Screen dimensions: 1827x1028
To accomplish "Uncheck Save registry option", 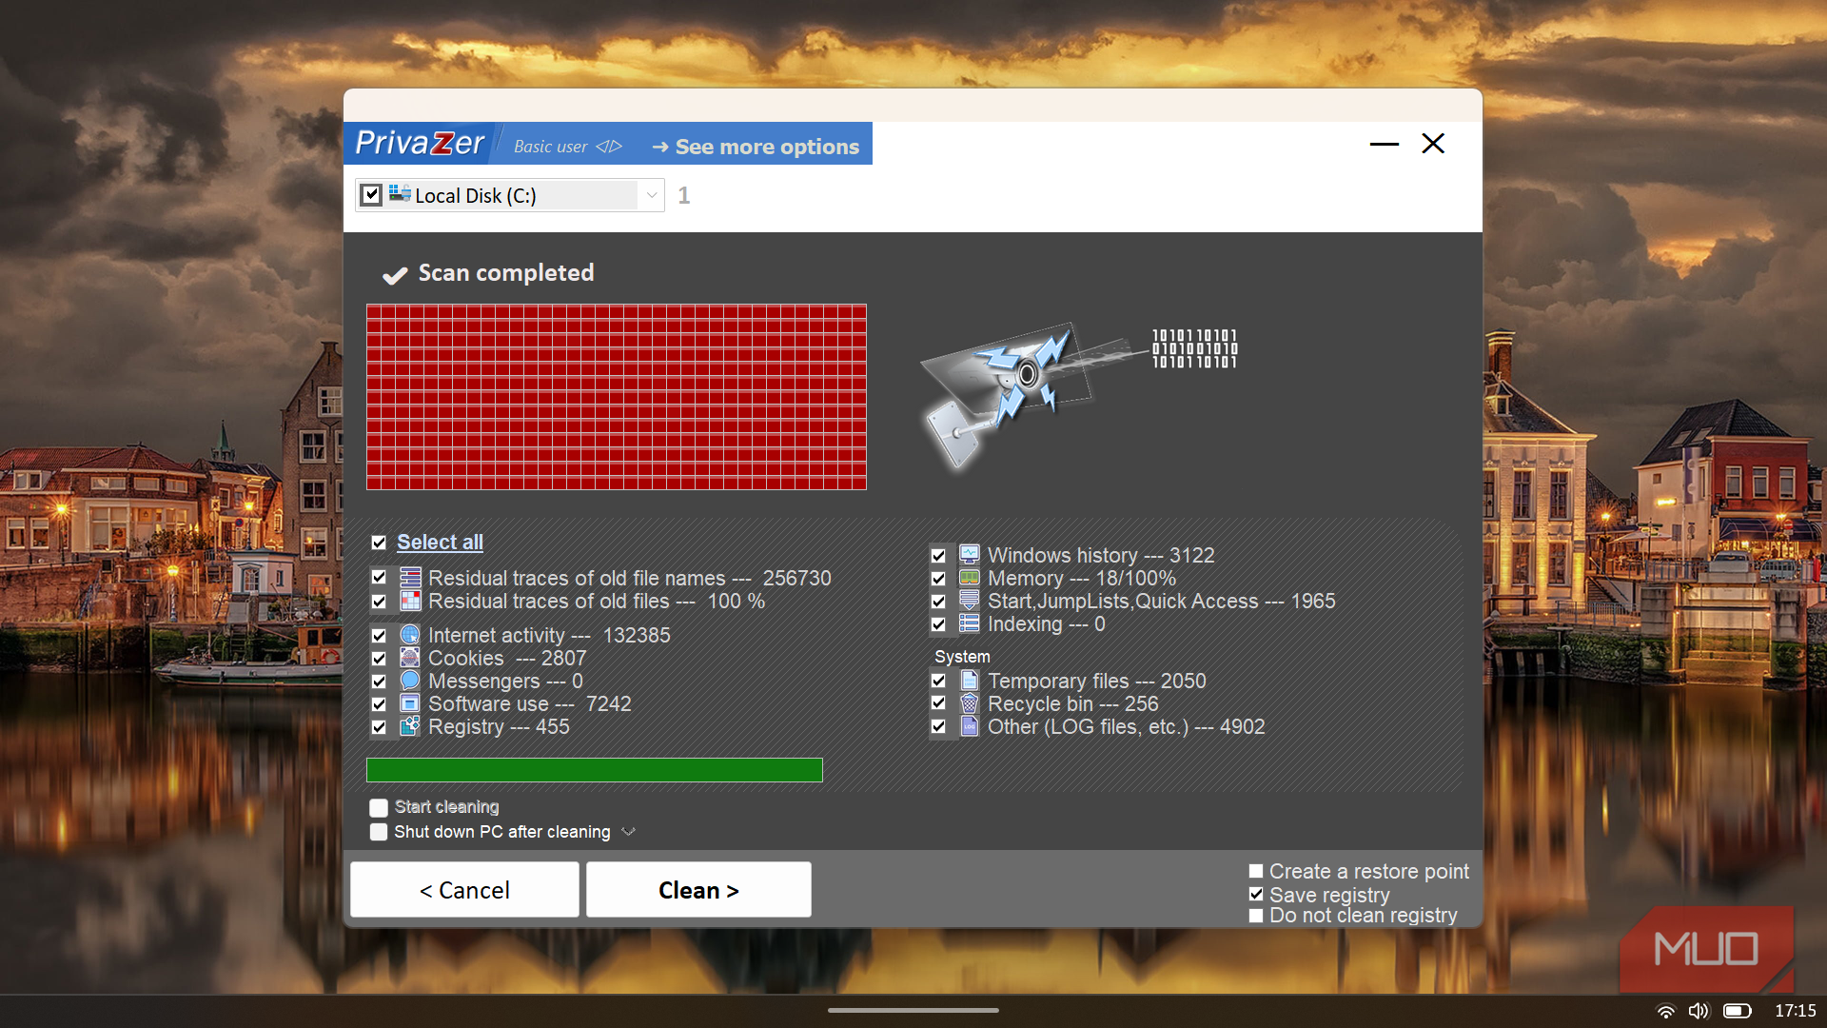I will pyautogui.click(x=1256, y=895).
